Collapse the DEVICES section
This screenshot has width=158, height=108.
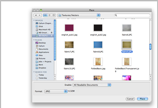click(34, 20)
